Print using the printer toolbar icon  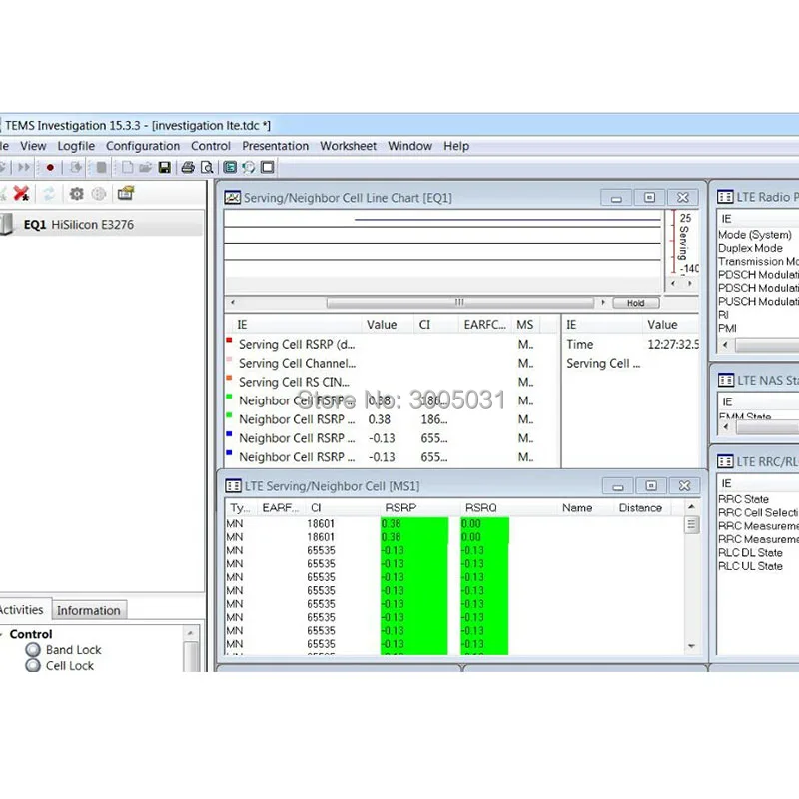(188, 167)
